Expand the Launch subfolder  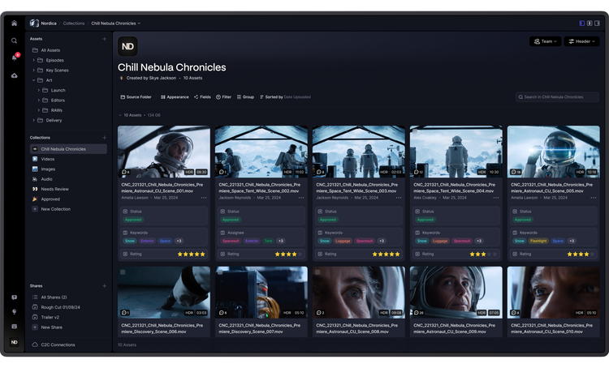pos(39,90)
